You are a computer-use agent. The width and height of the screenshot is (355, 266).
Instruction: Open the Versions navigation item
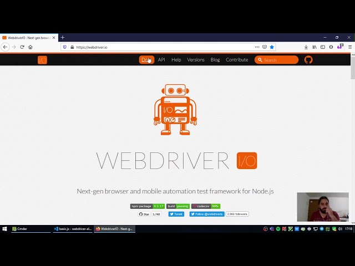point(196,60)
